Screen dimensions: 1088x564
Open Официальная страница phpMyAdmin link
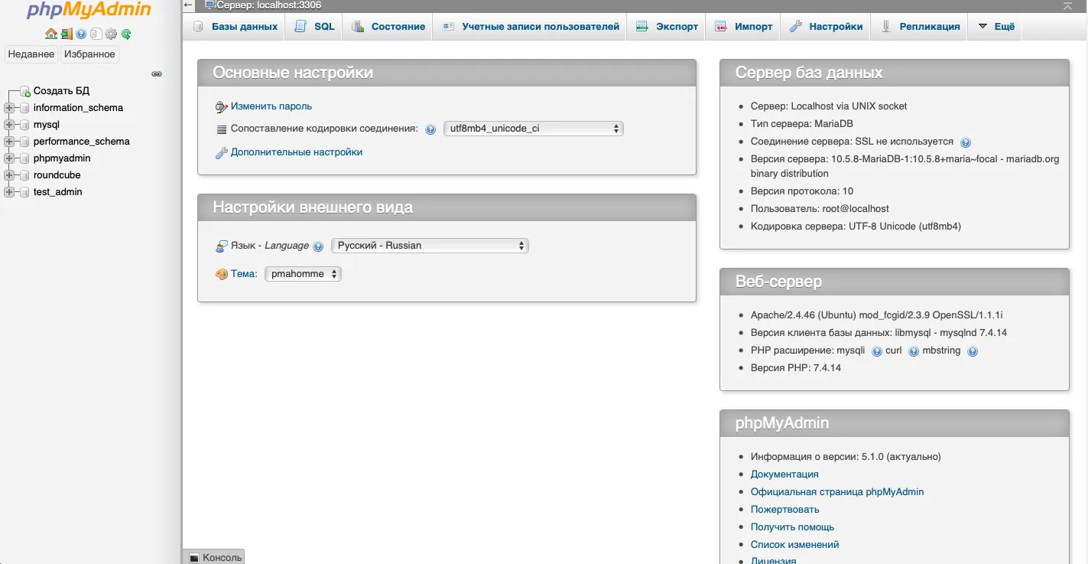point(837,492)
